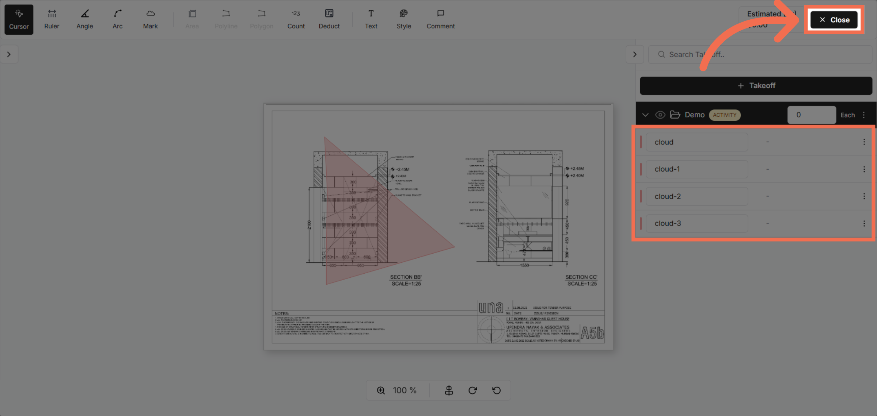Collapse the right takeoff panel
Image resolution: width=877 pixels, height=416 pixels.
[x=635, y=54]
